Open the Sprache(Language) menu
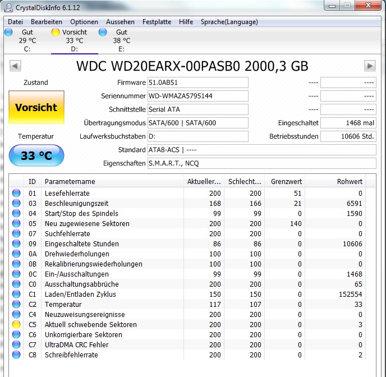Screen dimensions: 386x377 point(229,22)
